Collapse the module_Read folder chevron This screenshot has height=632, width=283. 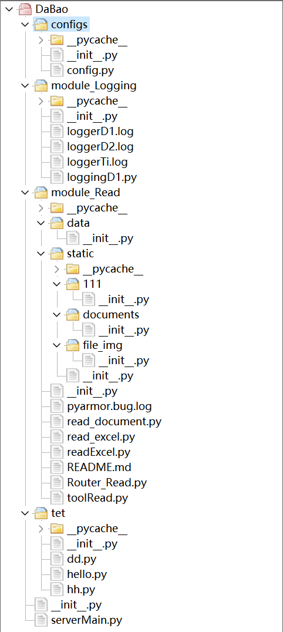coord(25,193)
